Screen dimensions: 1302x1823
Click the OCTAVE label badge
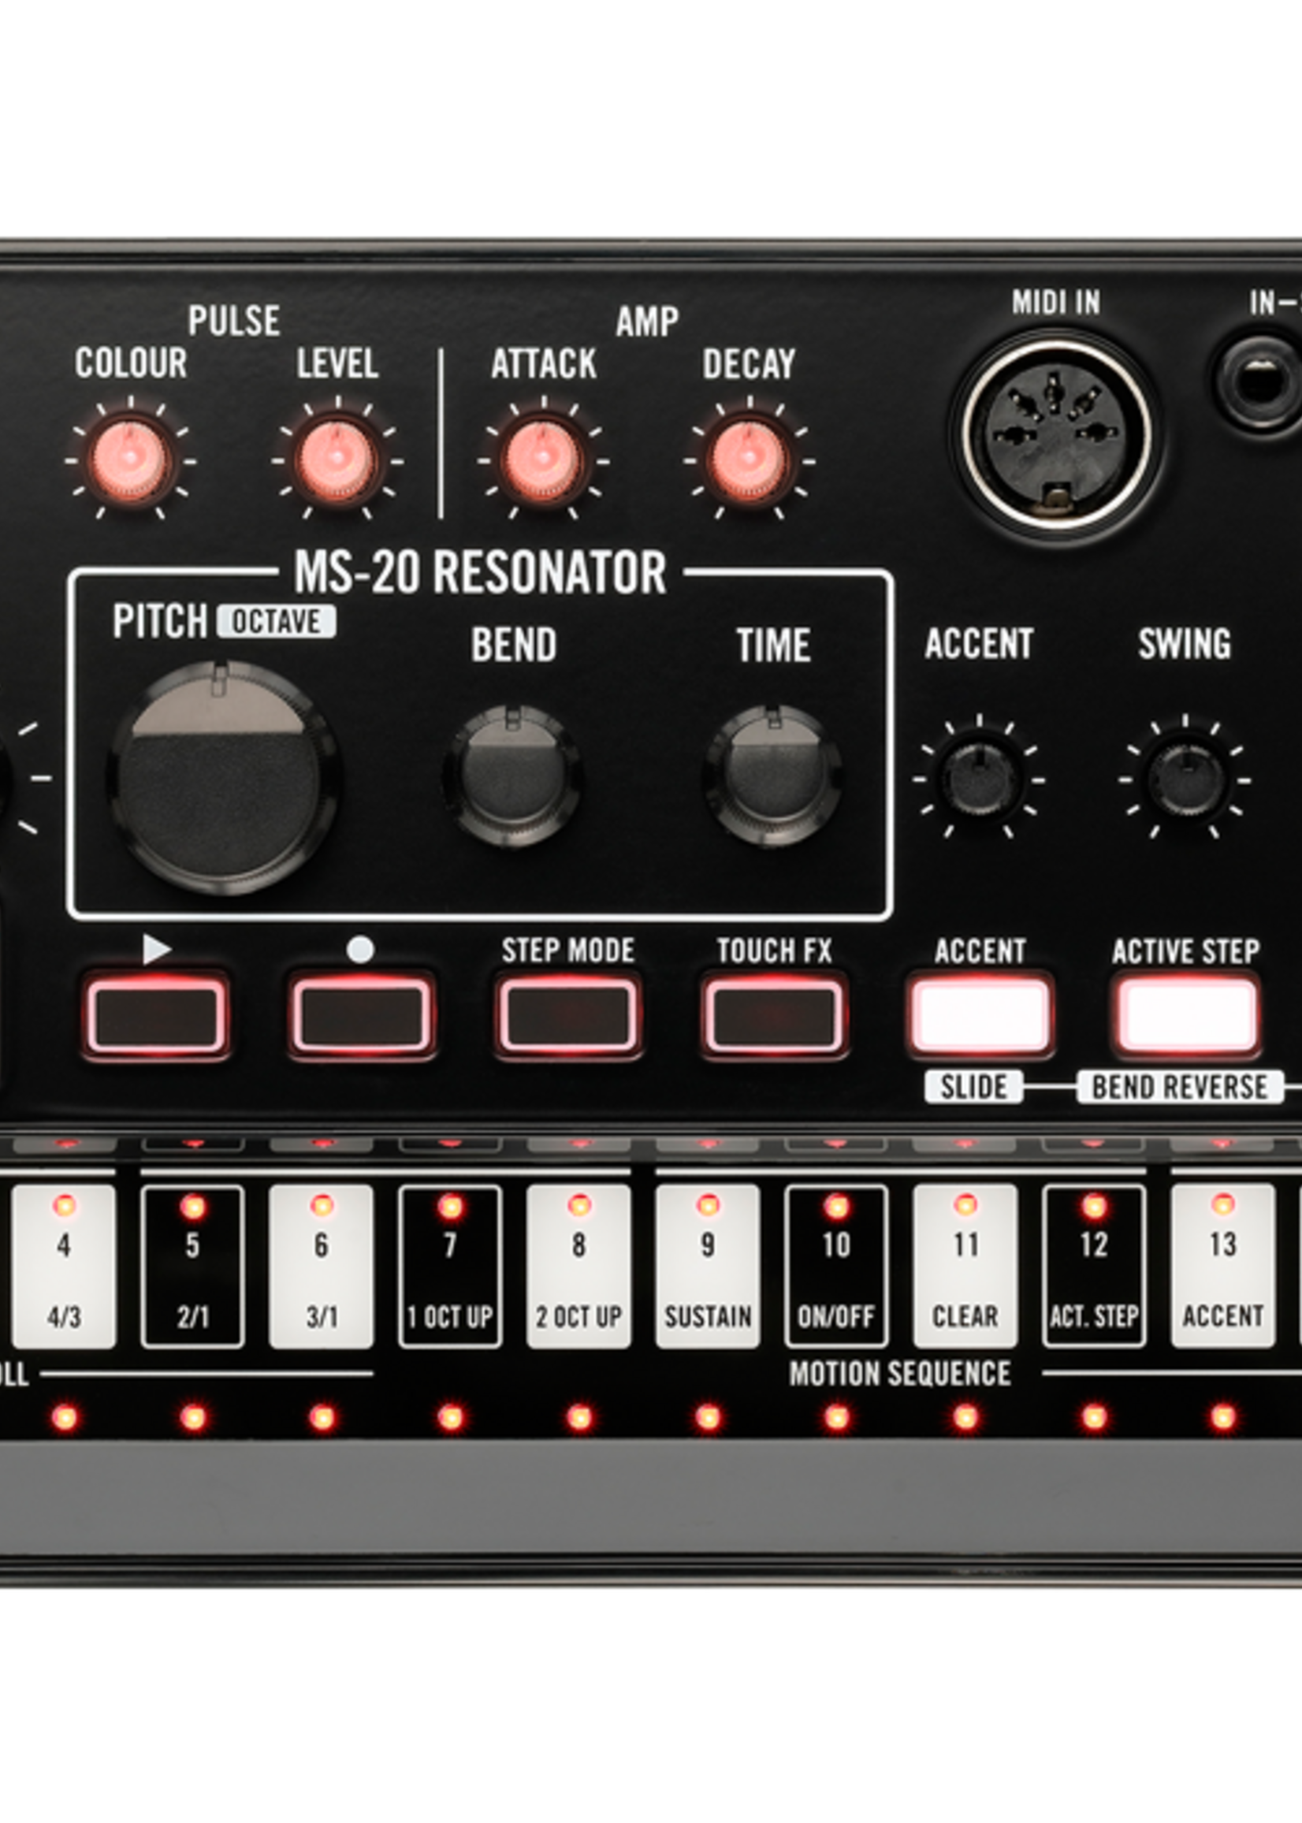pyautogui.click(x=277, y=622)
